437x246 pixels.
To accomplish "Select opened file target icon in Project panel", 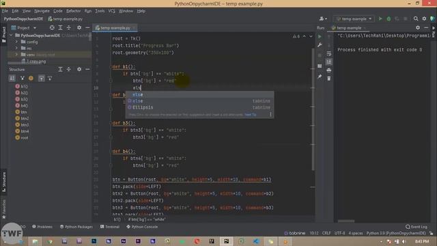I will (52, 27).
